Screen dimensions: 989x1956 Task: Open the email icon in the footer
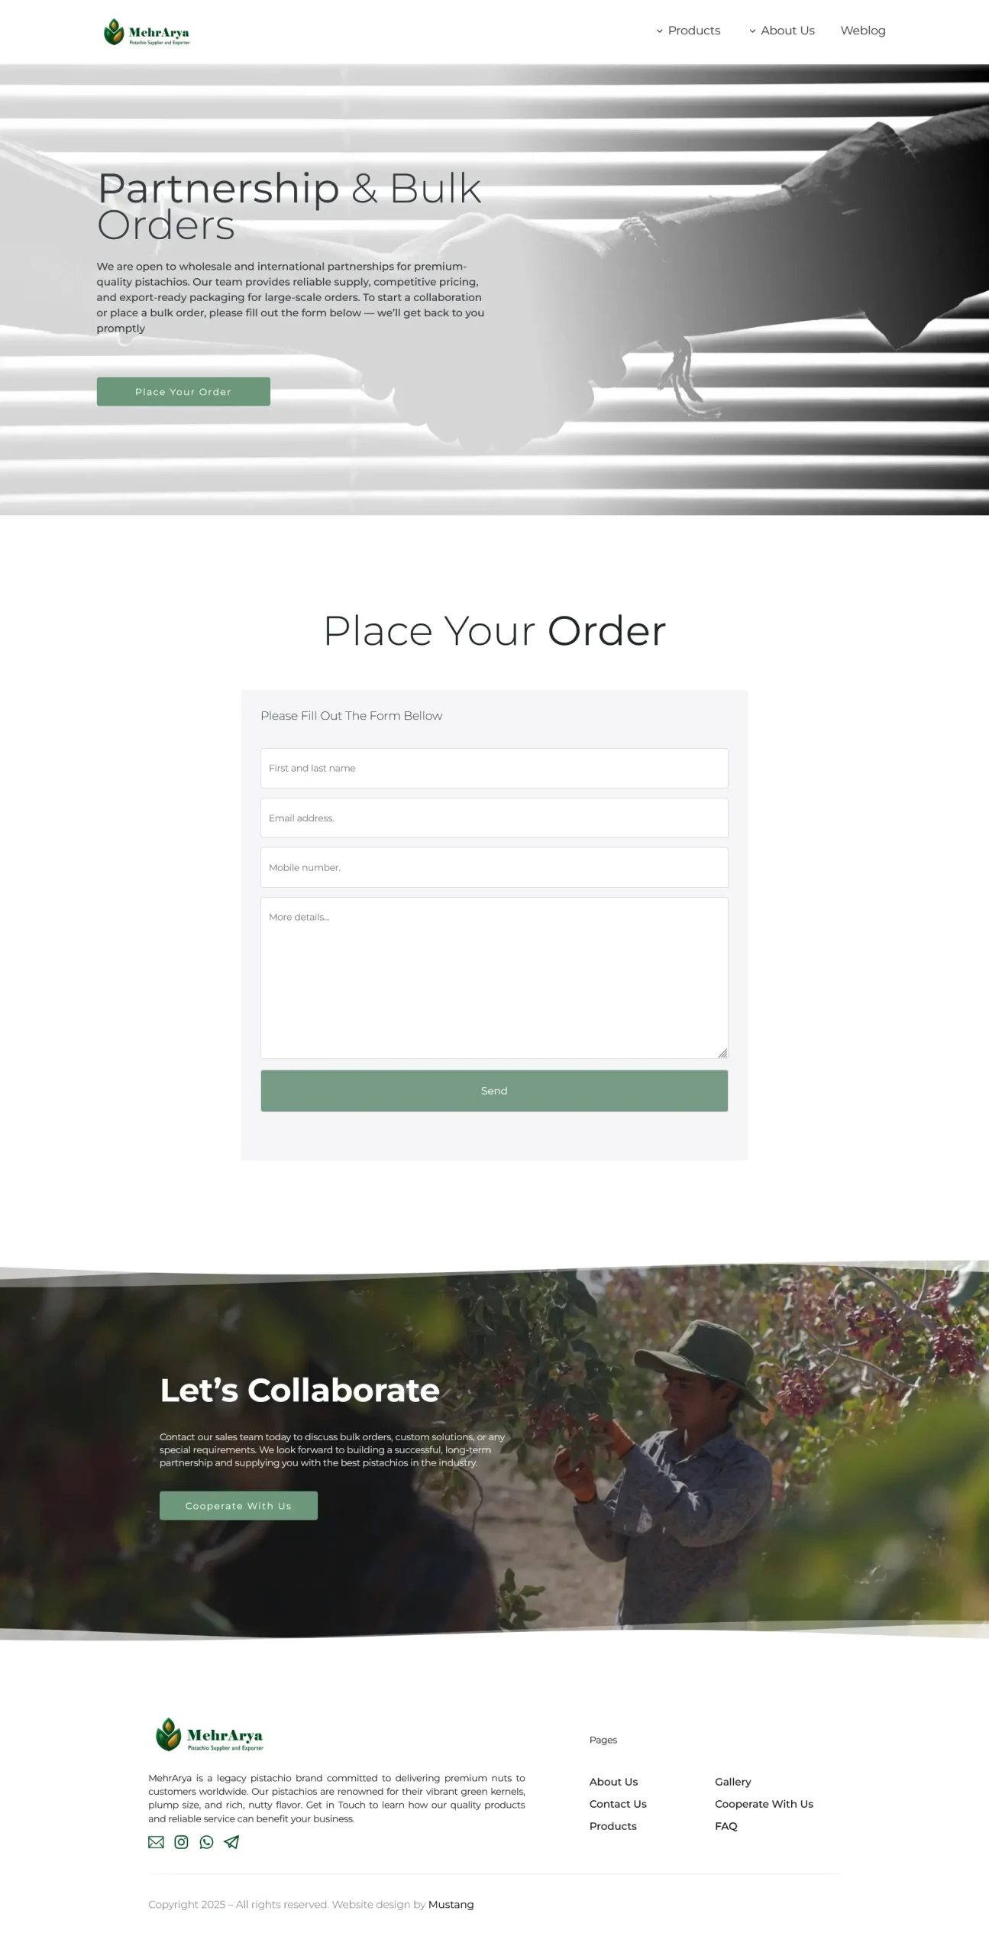pyautogui.click(x=156, y=1842)
